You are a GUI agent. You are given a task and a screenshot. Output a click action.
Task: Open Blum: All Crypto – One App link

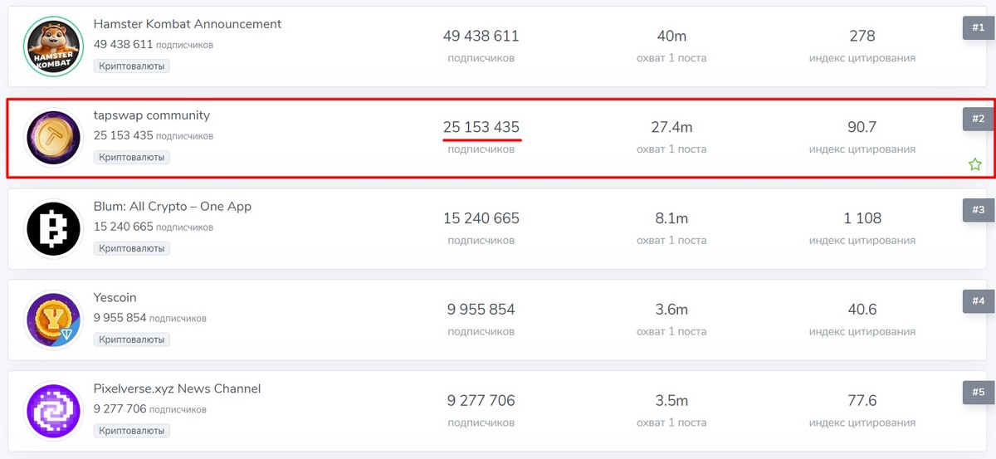[173, 207]
